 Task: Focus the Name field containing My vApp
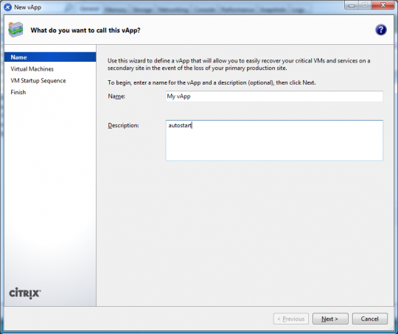(x=274, y=96)
